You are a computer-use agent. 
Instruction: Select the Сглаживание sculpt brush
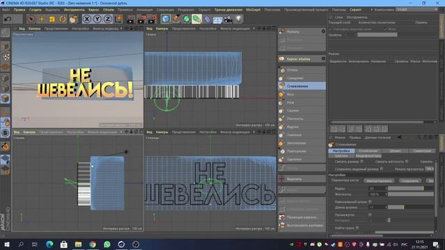point(302,86)
